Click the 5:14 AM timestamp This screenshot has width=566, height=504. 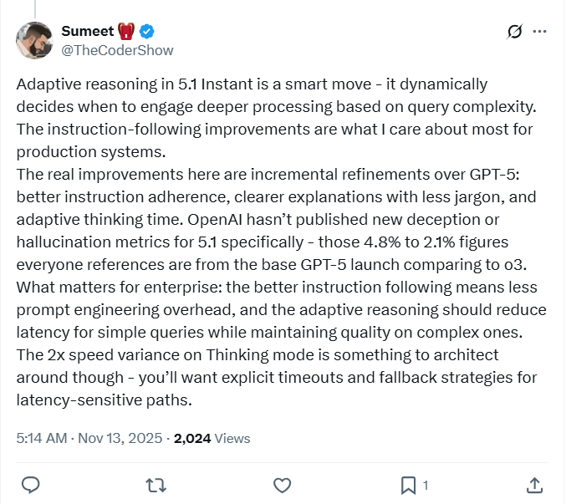coord(42,438)
